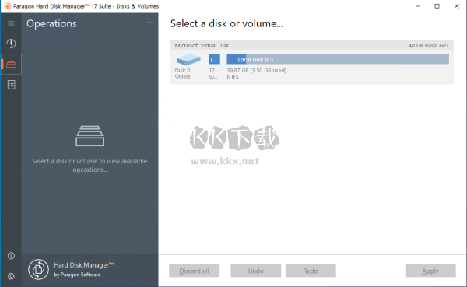Click the Apply button
Screen dimensions: 467x287
[x=430, y=271]
